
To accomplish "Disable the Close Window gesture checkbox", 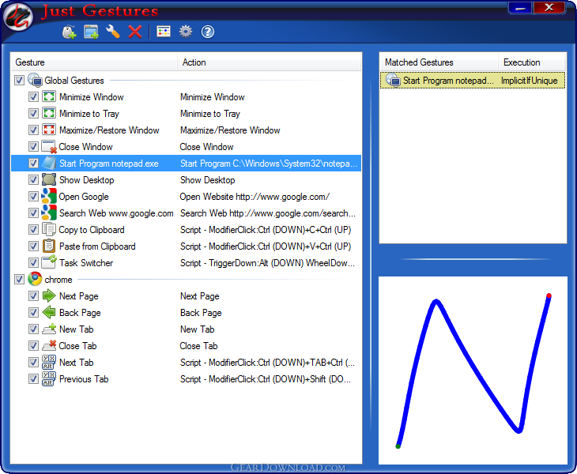I will pyautogui.click(x=33, y=146).
